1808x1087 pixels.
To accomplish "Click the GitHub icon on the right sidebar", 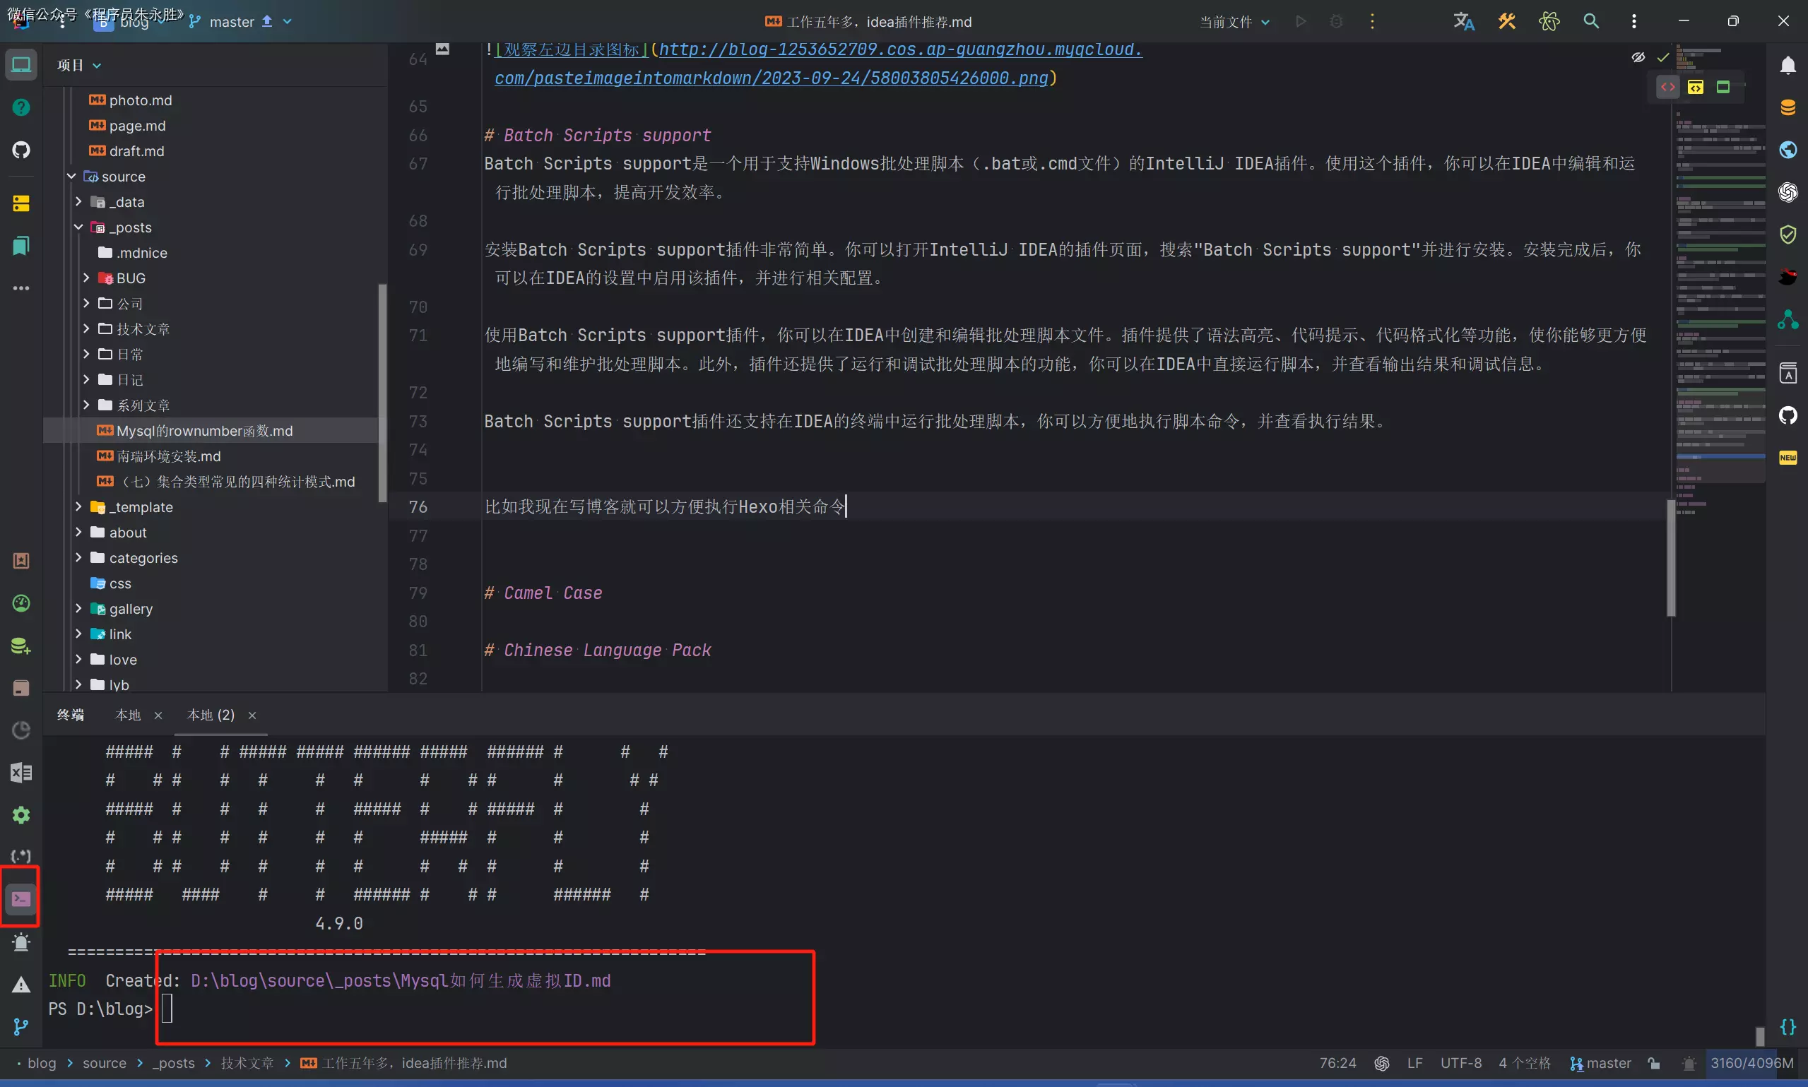I will pos(1789,416).
